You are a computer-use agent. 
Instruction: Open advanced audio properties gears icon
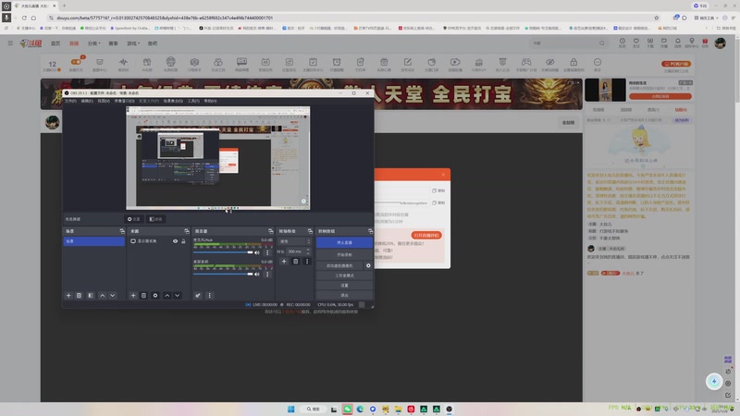pyautogui.click(x=198, y=295)
